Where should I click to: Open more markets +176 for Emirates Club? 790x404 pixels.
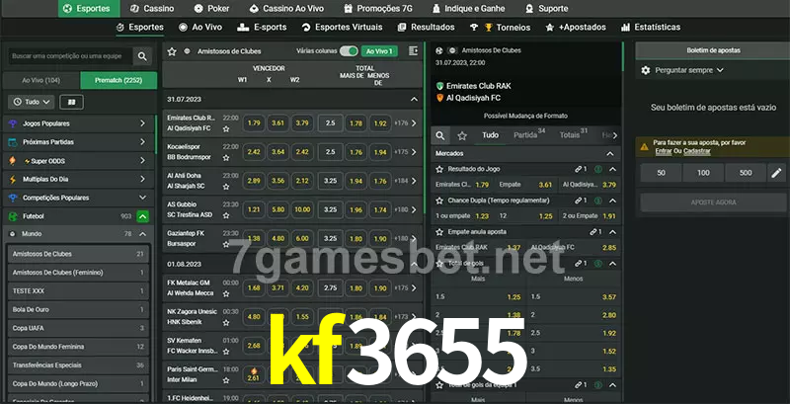406,122
